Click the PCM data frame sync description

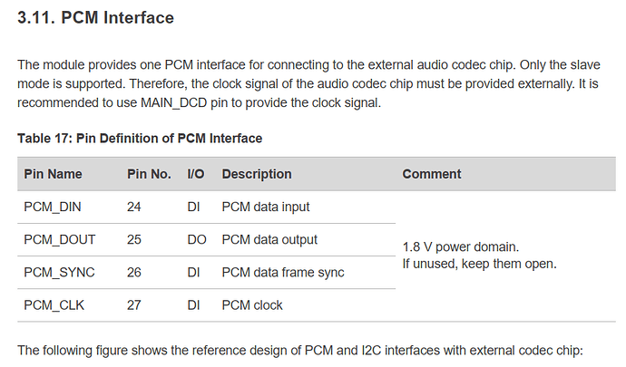[x=282, y=273]
